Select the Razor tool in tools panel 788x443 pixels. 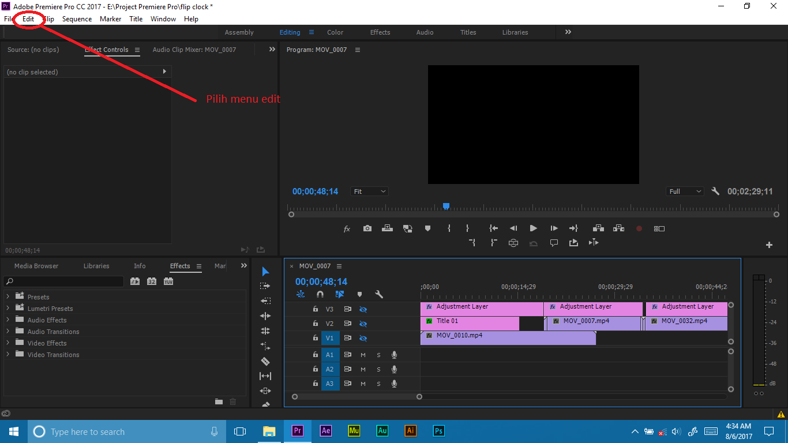tap(265, 361)
